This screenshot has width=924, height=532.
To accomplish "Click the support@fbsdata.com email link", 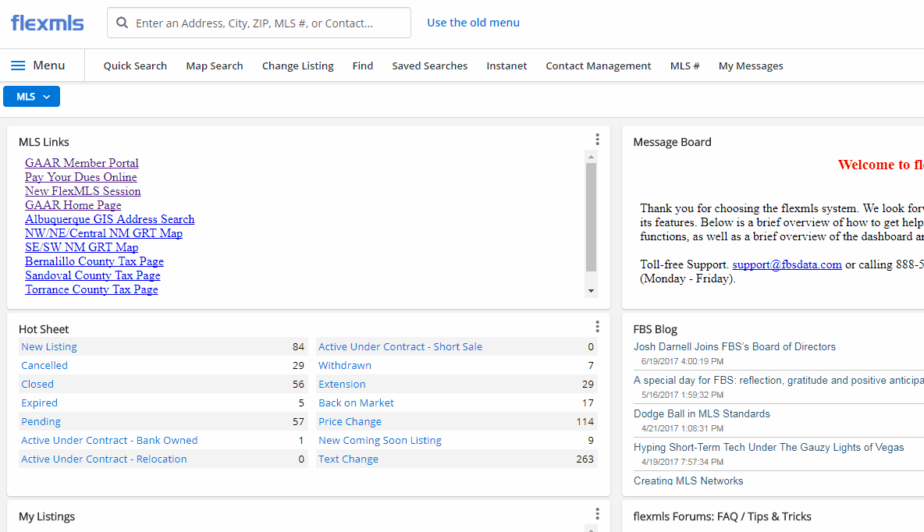I will coord(787,264).
